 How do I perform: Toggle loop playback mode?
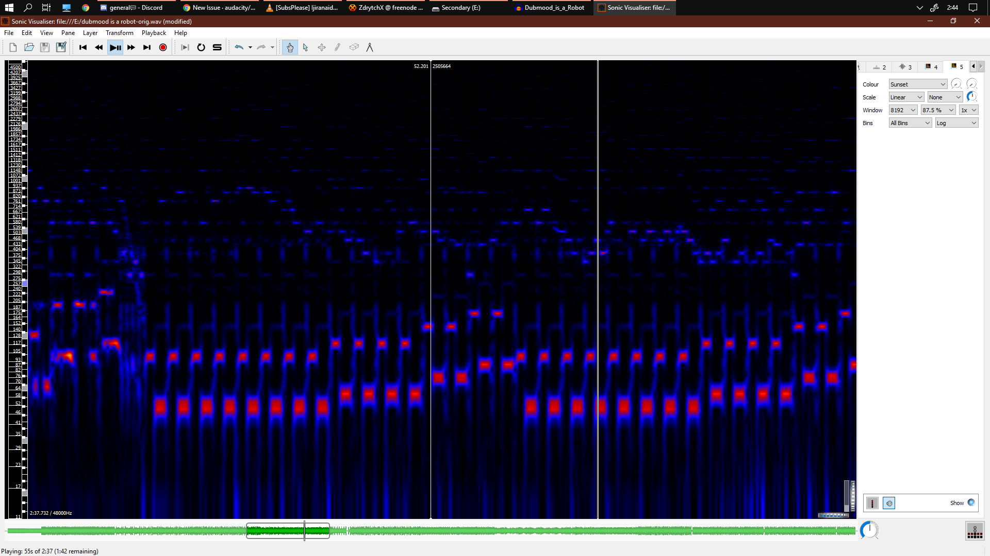[201, 47]
